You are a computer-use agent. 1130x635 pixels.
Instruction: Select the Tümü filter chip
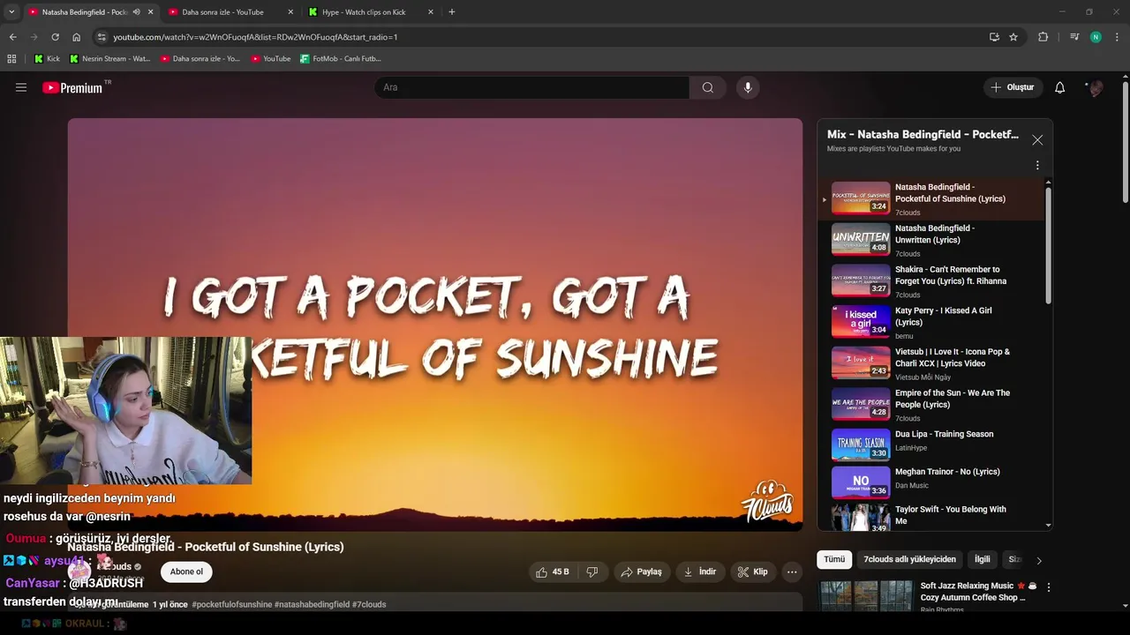pyautogui.click(x=834, y=559)
